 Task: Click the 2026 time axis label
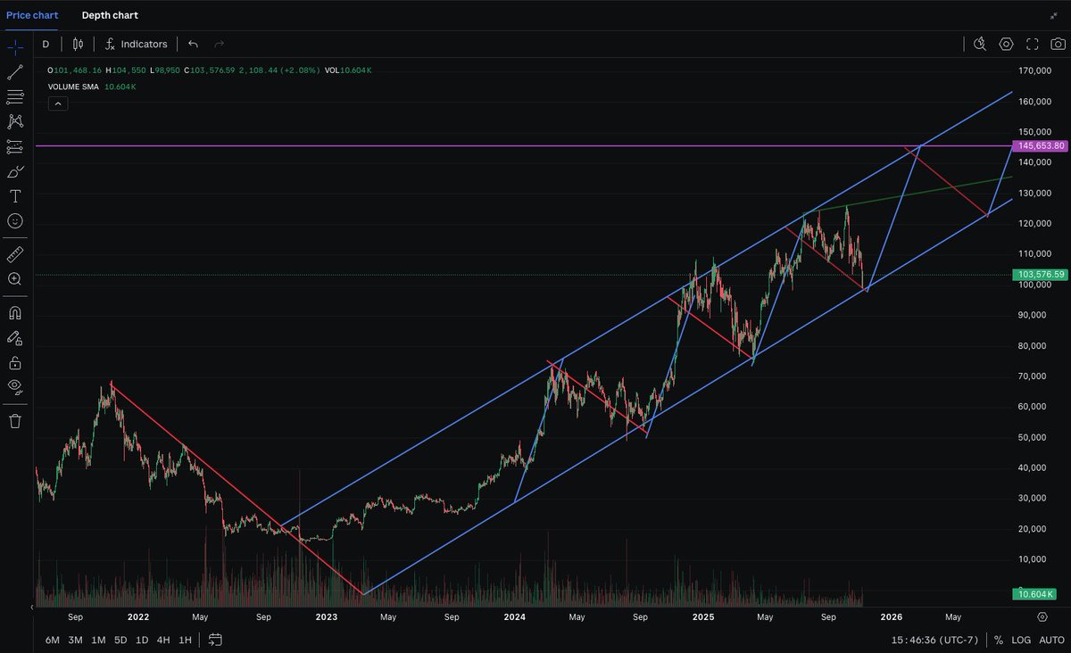[891, 616]
